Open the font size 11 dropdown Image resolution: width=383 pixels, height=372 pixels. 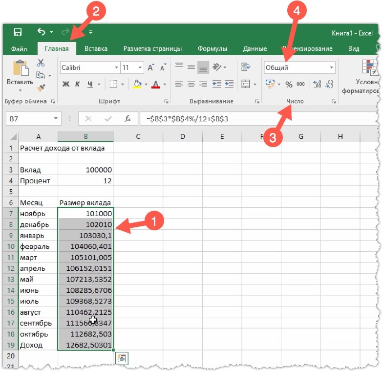pyautogui.click(x=140, y=67)
